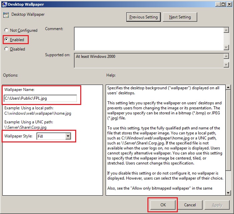Click Supported on box scroll down arrow
Screen dimensions: 234x214
[226, 65]
